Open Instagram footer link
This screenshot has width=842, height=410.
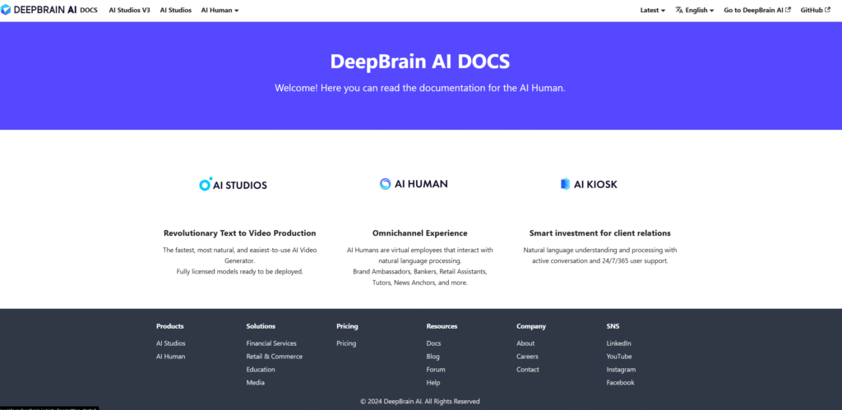621,370
